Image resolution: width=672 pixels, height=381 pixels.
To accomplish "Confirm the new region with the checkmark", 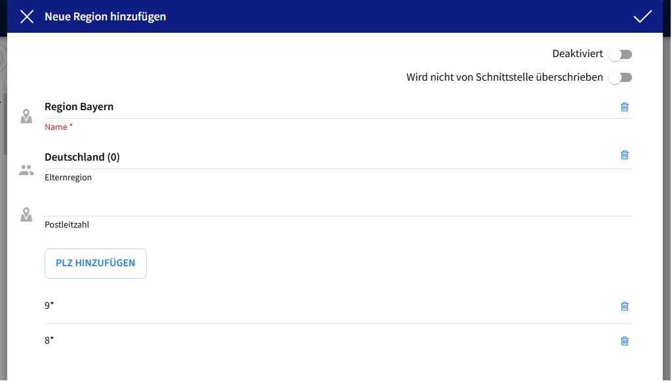I will coord(642,17).
